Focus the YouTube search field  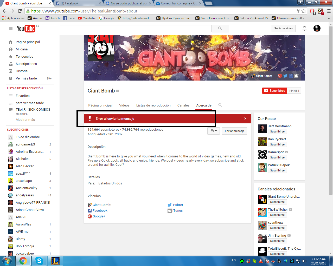point(136,28)
